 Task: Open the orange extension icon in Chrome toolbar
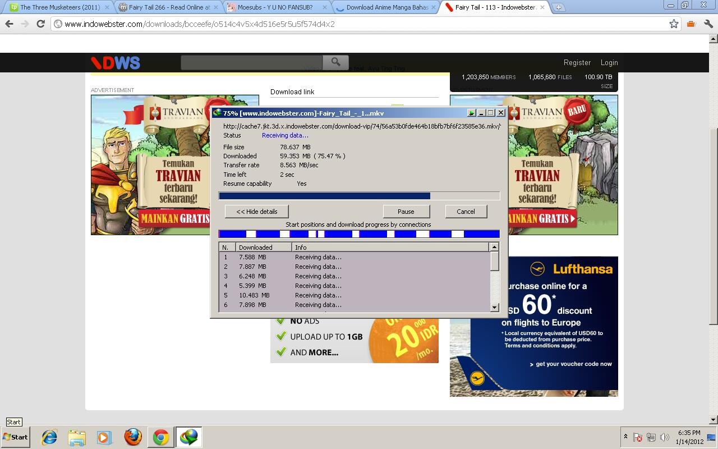tap(691, 24)
